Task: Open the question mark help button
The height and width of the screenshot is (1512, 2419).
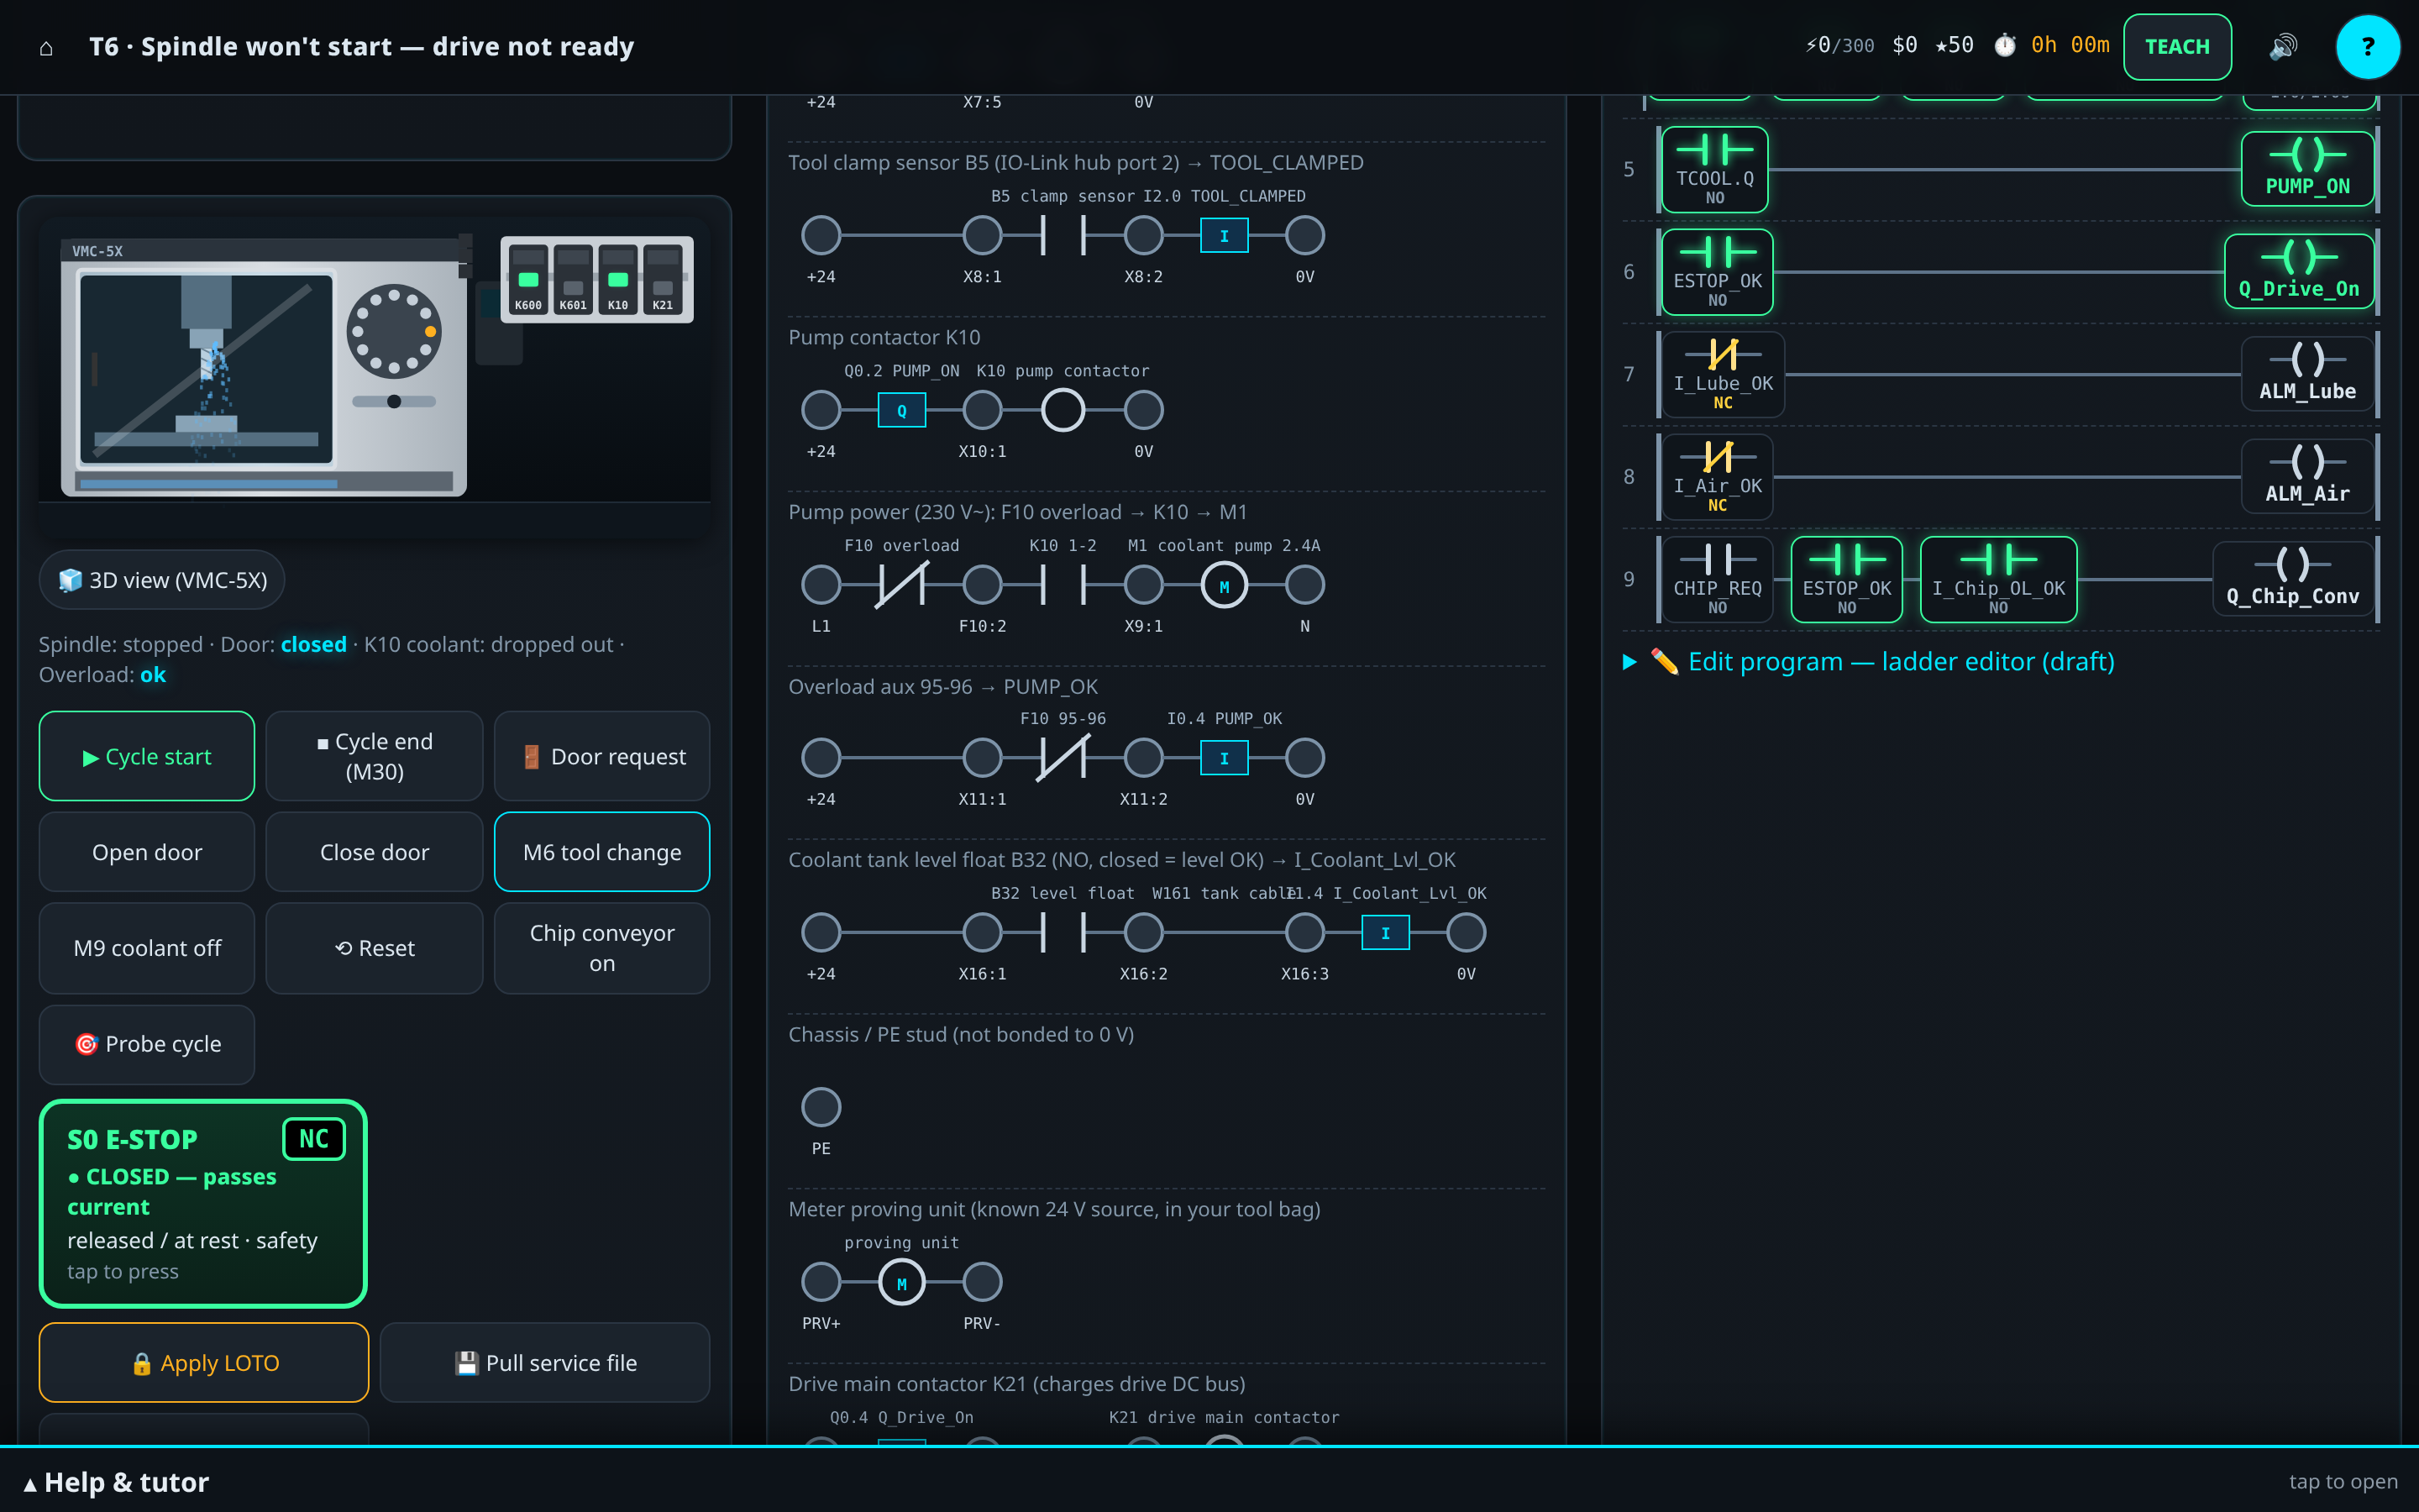Action: pyautogui.click(x=2367, y=47)
